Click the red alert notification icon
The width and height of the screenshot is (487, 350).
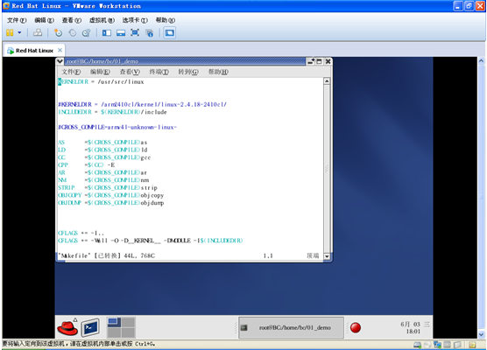[x=356, y=327]
